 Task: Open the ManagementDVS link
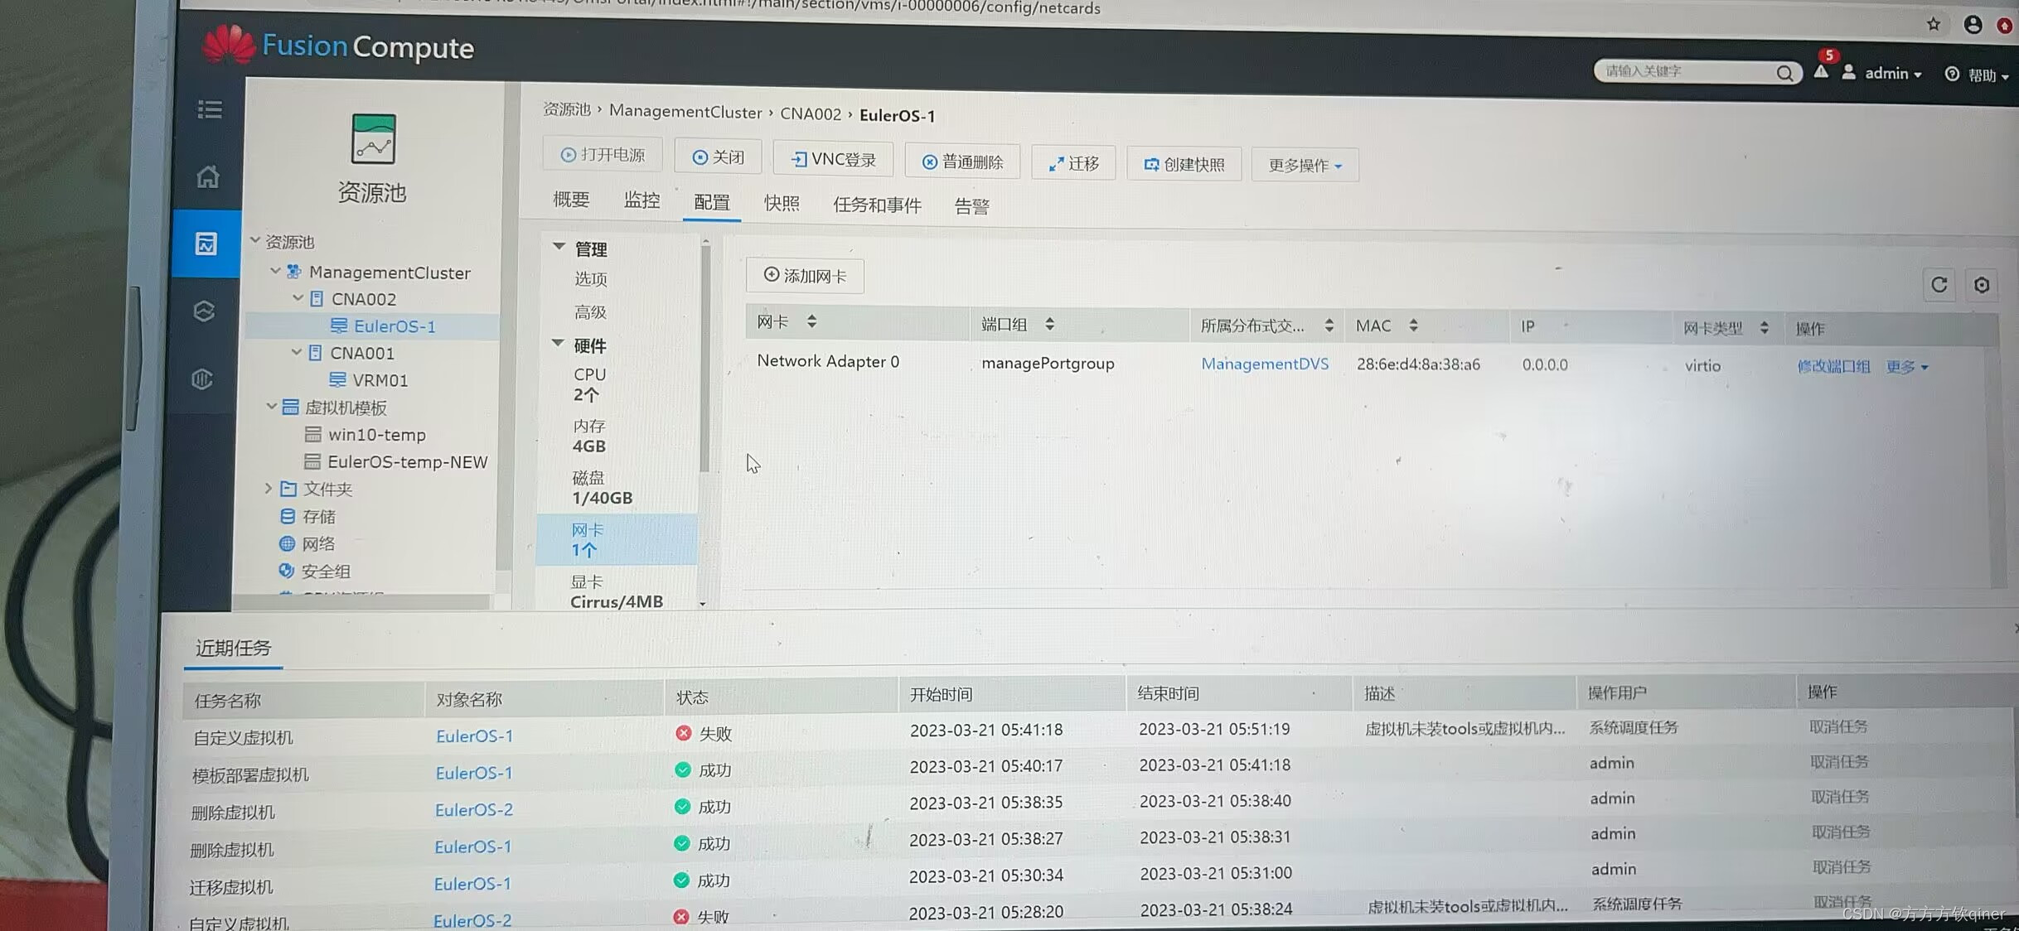[x=1265, y=364]
